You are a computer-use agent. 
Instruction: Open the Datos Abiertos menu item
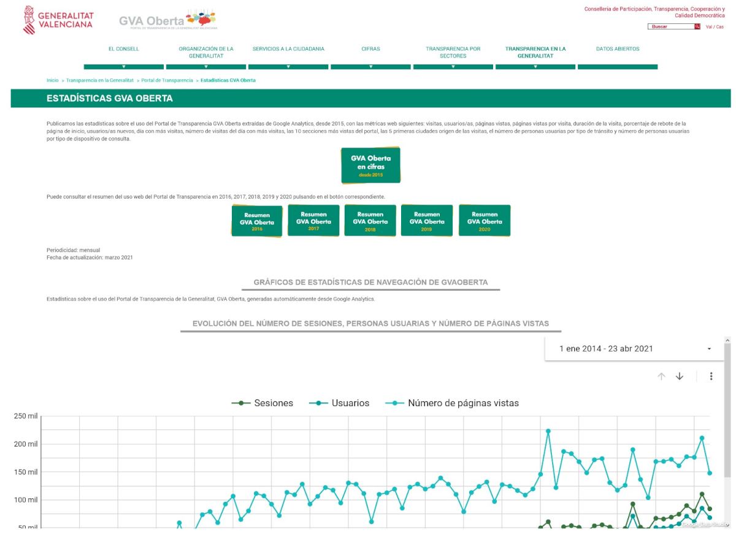[x=618, y=49]
